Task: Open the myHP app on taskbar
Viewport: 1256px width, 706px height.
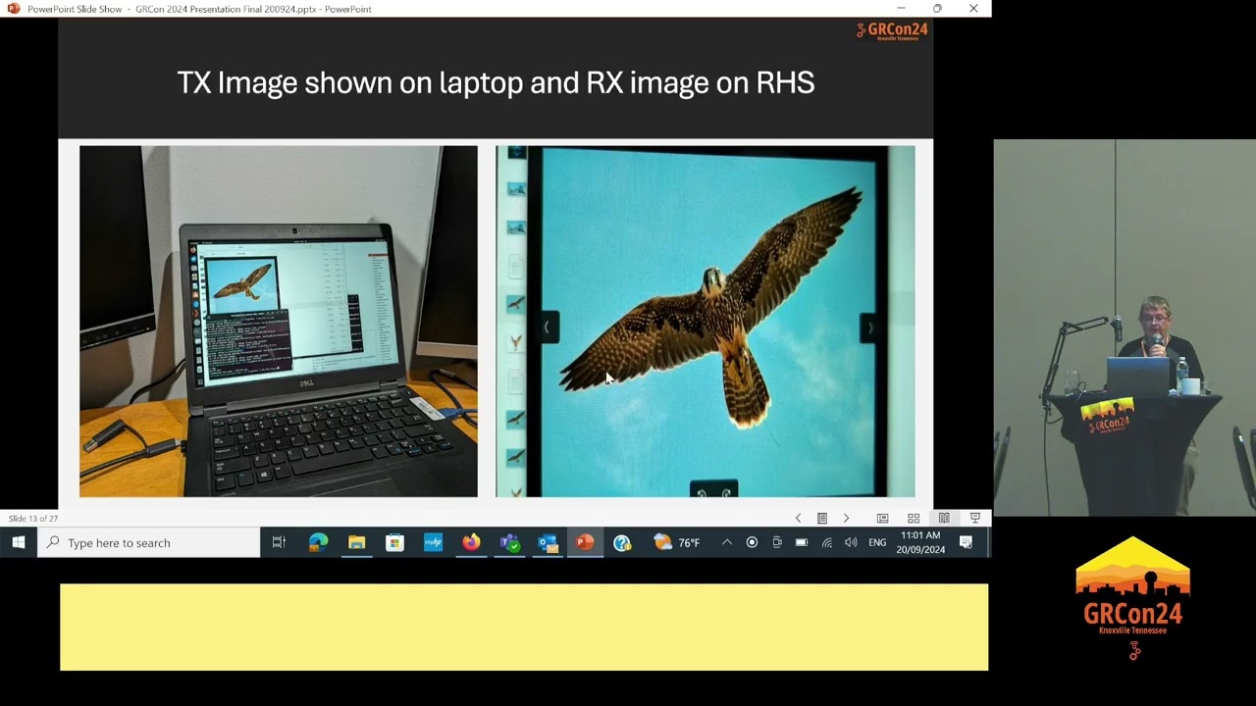Action: (x=433, y=542)
